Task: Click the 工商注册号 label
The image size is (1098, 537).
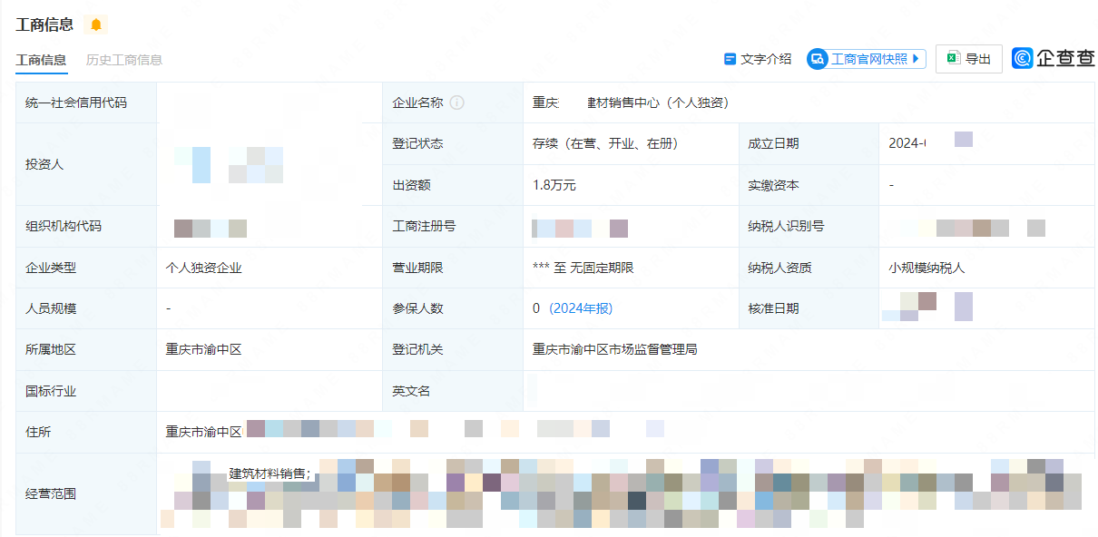Action: click(424, 226)
